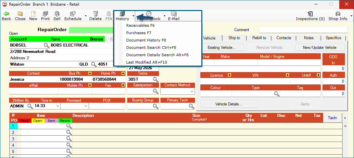Open Shop Info car icon
This screenshot has height=158, width=354.
[x=338, y=14]
